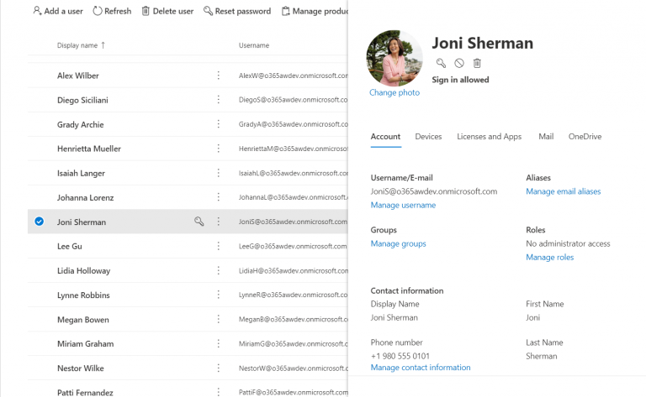Screen dimensions: 646x397
Task: Open more actions for Nestor Wilke
Action: [x=219, y=368]
